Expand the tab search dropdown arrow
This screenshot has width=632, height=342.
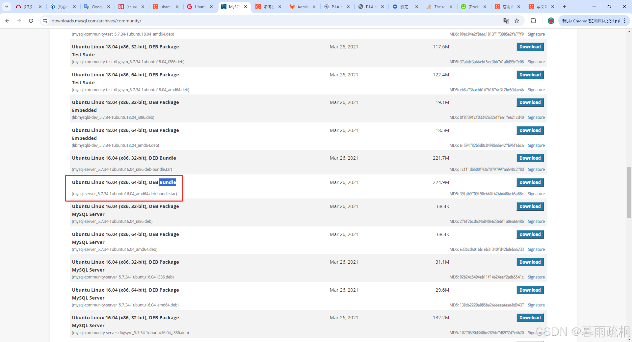click(x=6, y=7)
